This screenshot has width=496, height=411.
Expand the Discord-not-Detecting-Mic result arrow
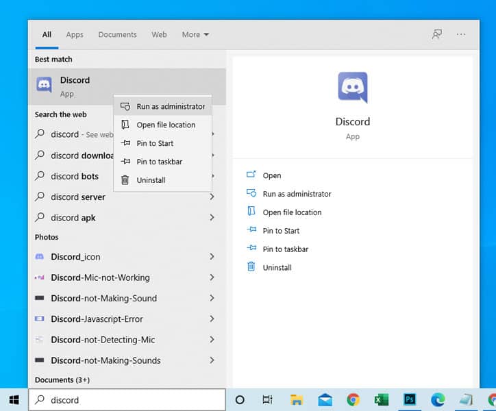212,340
